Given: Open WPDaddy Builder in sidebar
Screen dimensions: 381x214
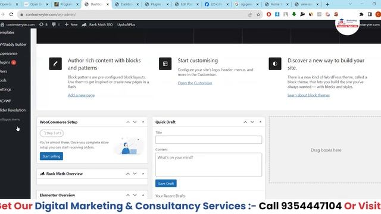Looking at the screenshot, I should (13, 45).
